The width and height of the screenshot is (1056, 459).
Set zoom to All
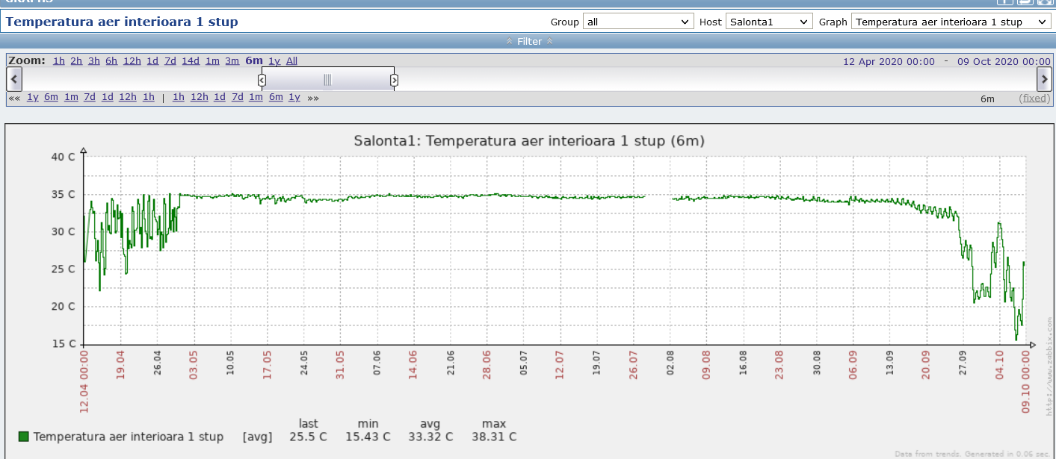point(291,61)
